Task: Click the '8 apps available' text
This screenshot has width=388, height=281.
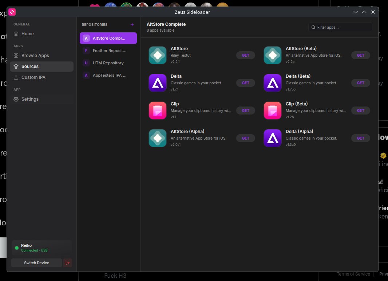Action: [161, 30]
